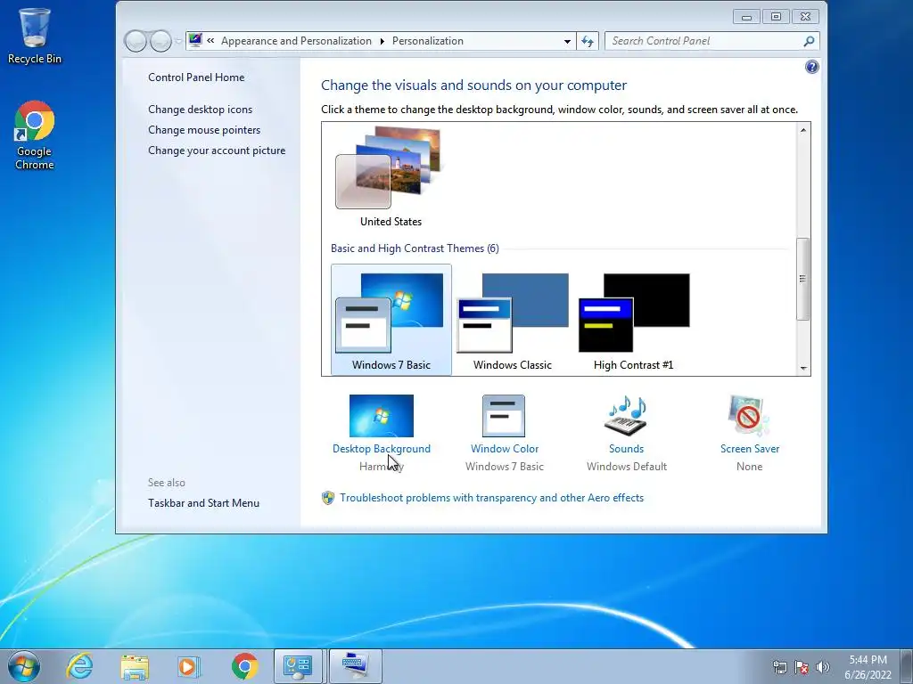Click the Show desktop strip
The image size is (913, 684).
tap(908, 666)
